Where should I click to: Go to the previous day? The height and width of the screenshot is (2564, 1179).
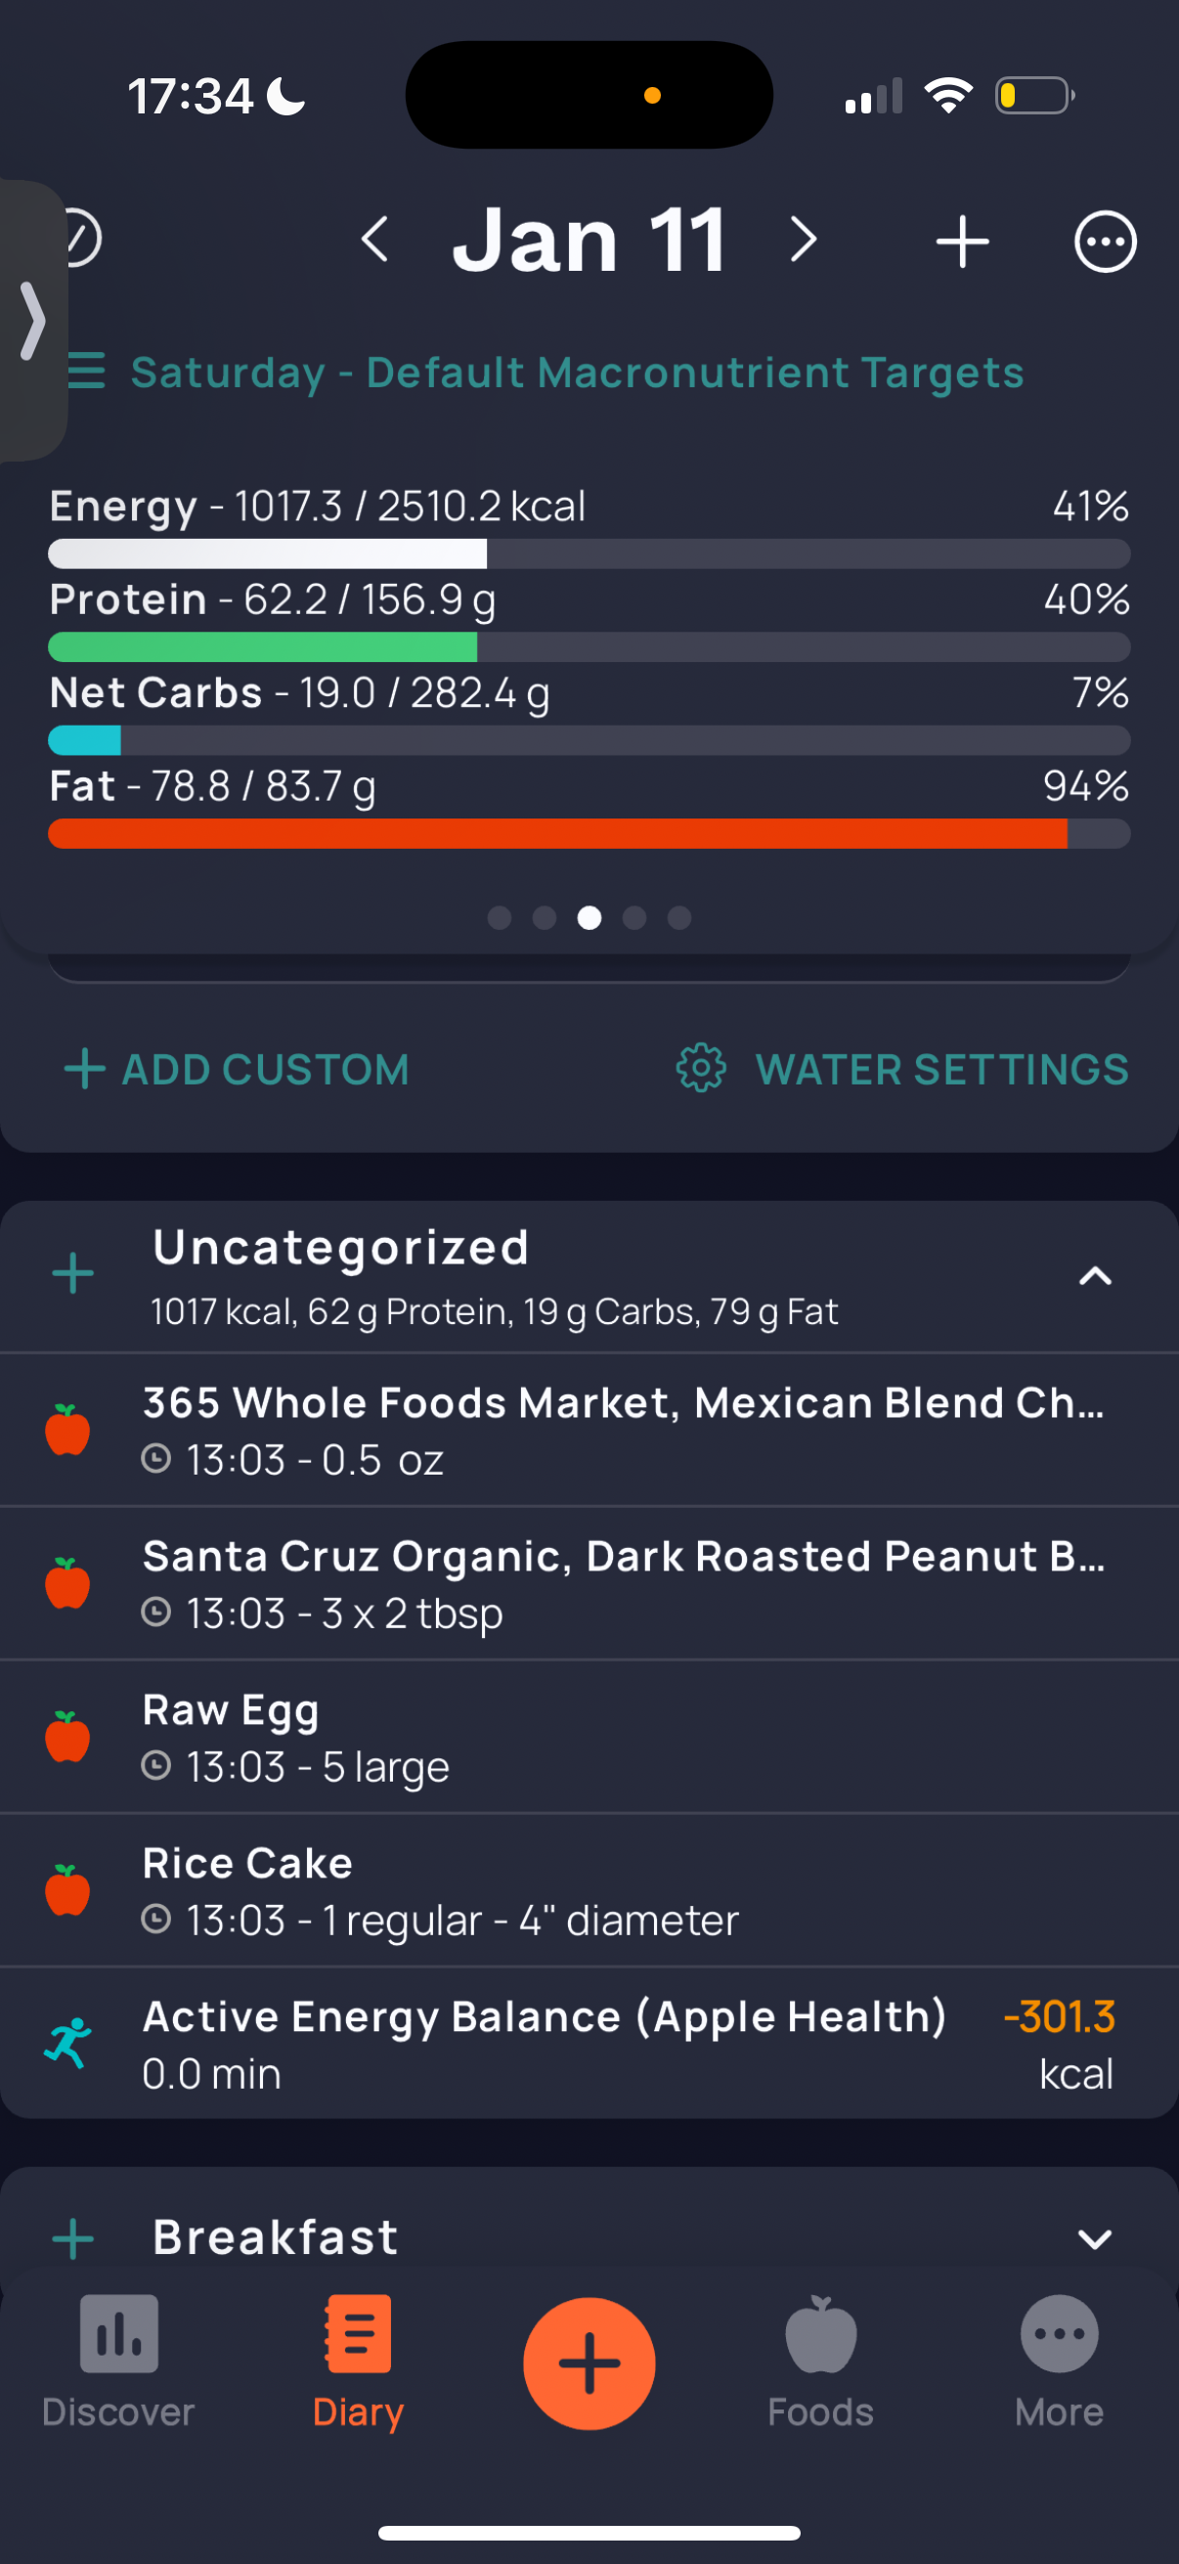pos(375,240)
